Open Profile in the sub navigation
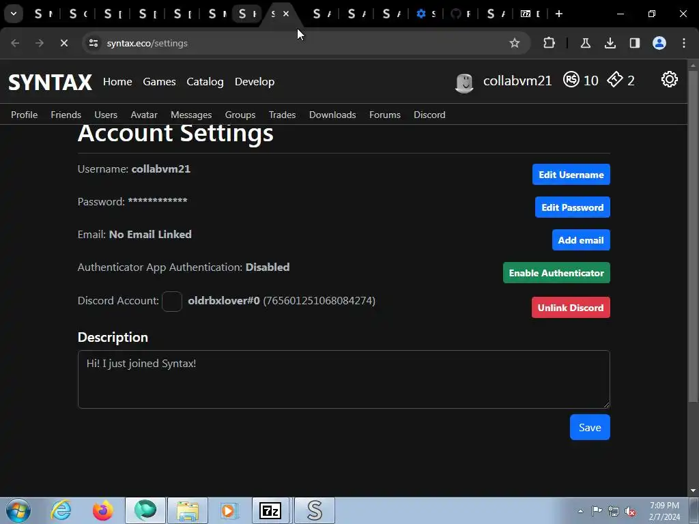699x524 pixels. point(24,115)
